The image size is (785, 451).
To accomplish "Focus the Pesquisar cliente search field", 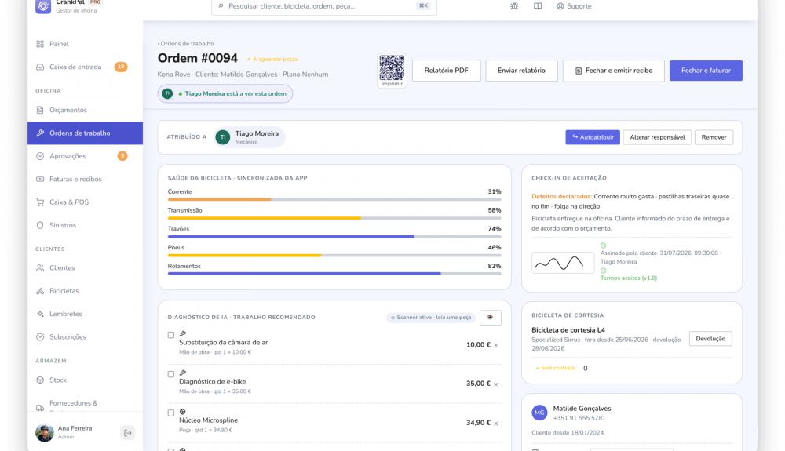I will point(324,6).
